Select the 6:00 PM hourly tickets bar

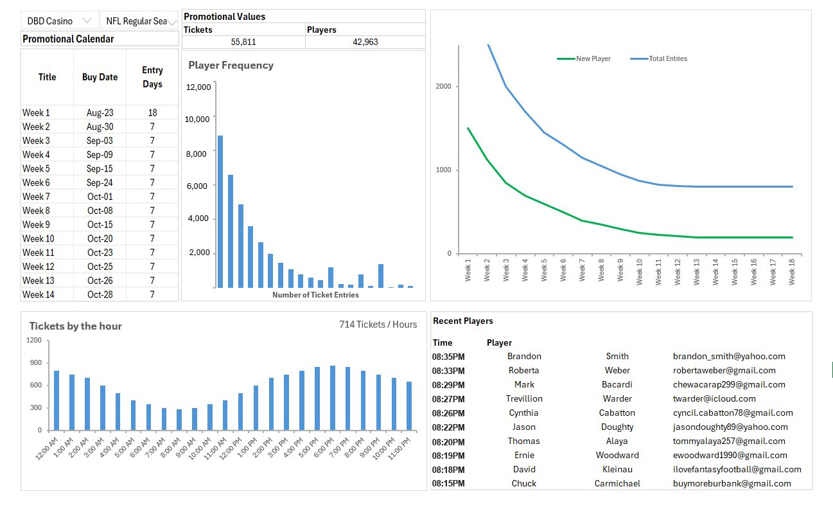coord(332,398)
